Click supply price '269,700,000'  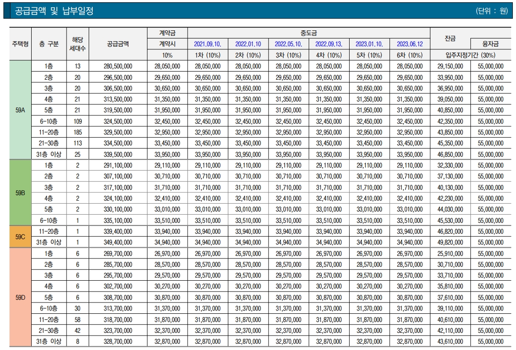pyautogui.click(x=118, y=254)
